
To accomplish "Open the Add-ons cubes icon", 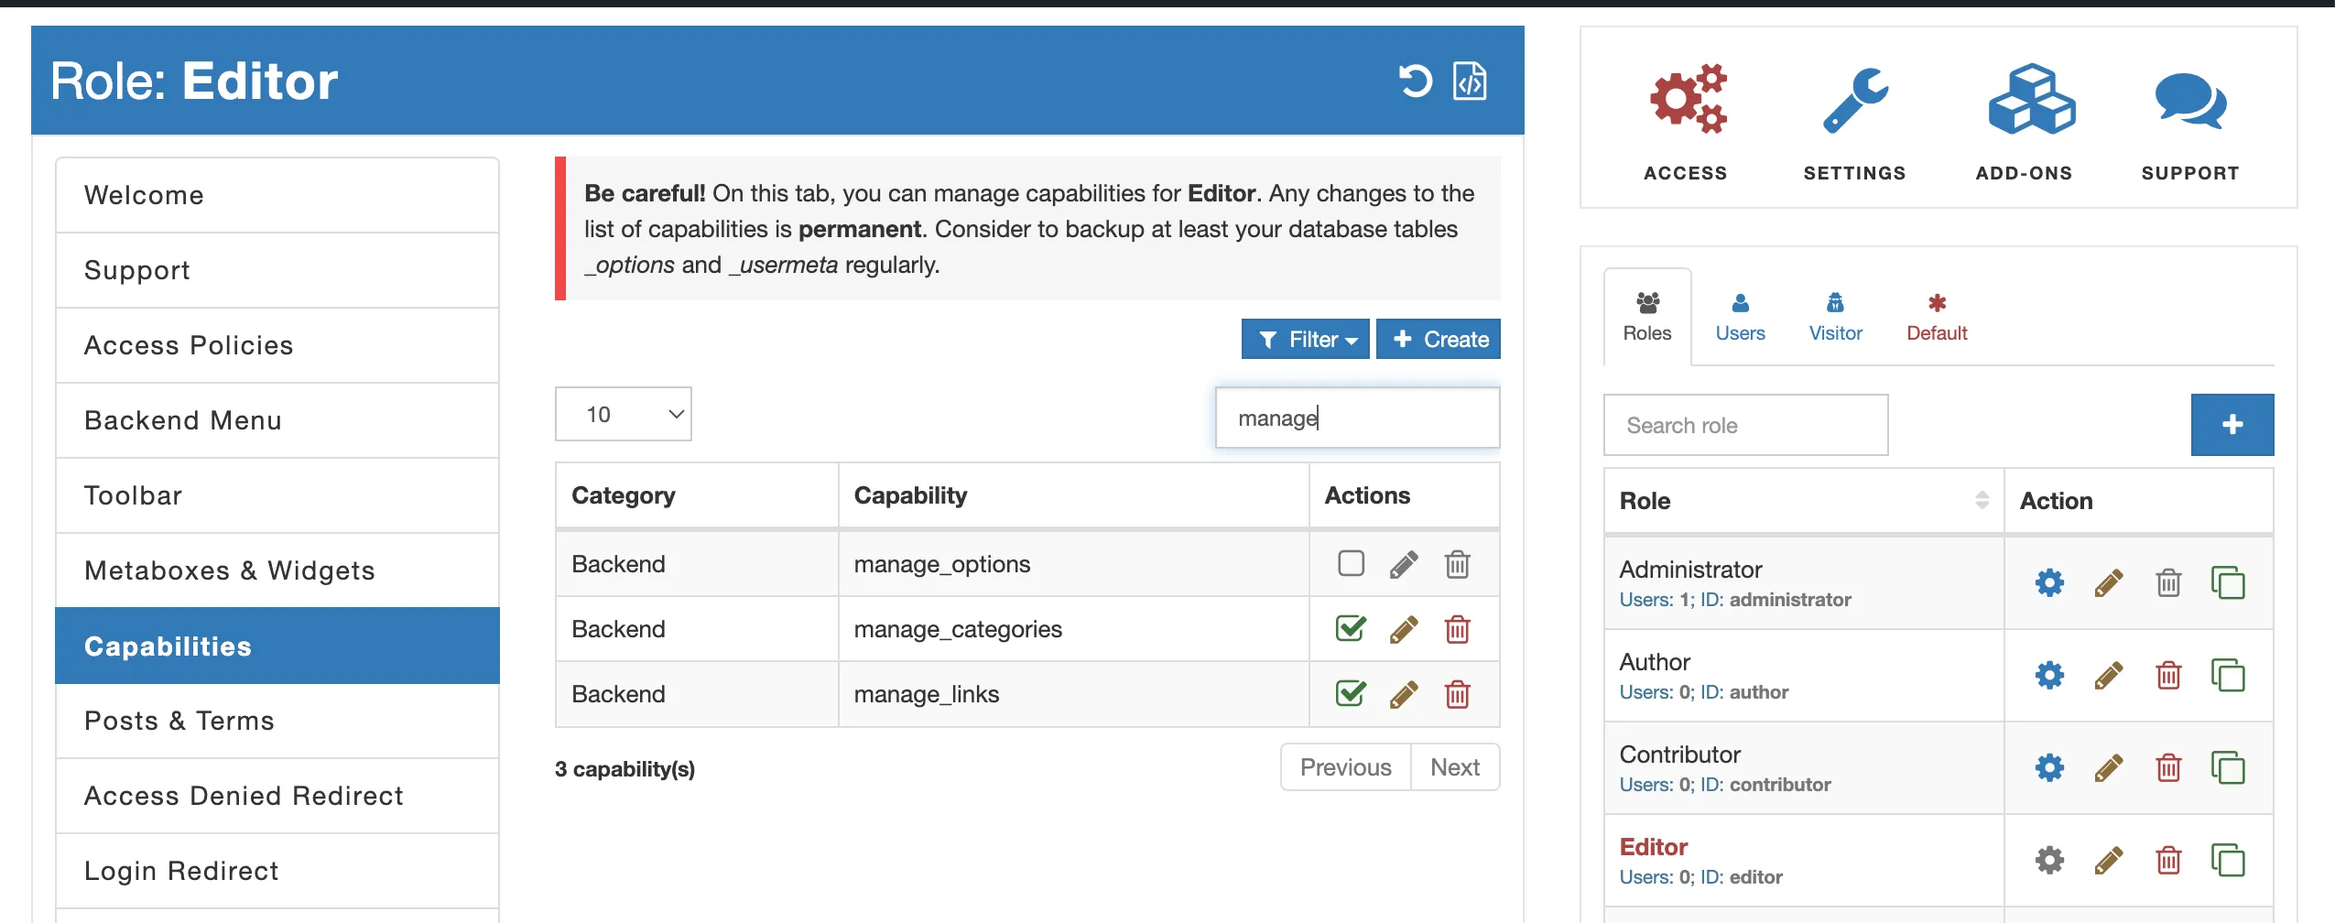I will 2031,99.
